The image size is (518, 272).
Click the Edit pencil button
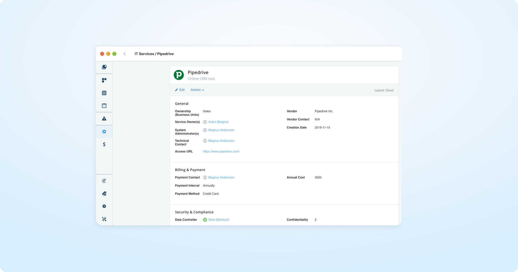coord(180,90)
